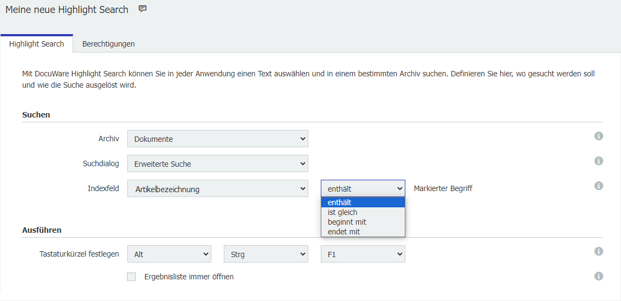This screenshot has height=301, width=621.
Task: Click info icon for Ergebnisliste option
Action: pyautogui.click(x=599, y=276)
